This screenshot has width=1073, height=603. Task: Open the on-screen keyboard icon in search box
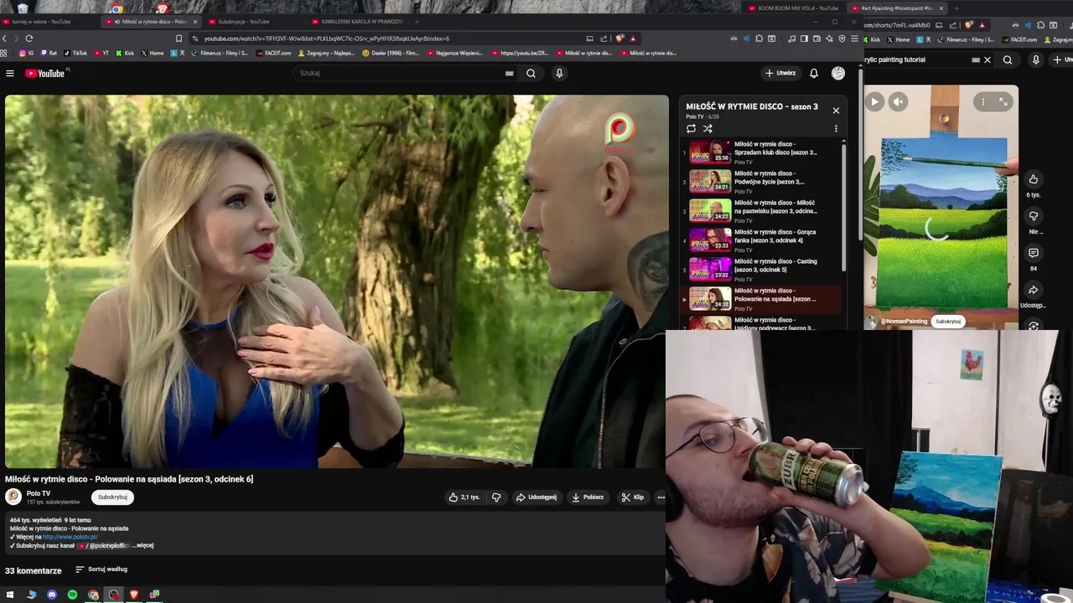point(509,74)
